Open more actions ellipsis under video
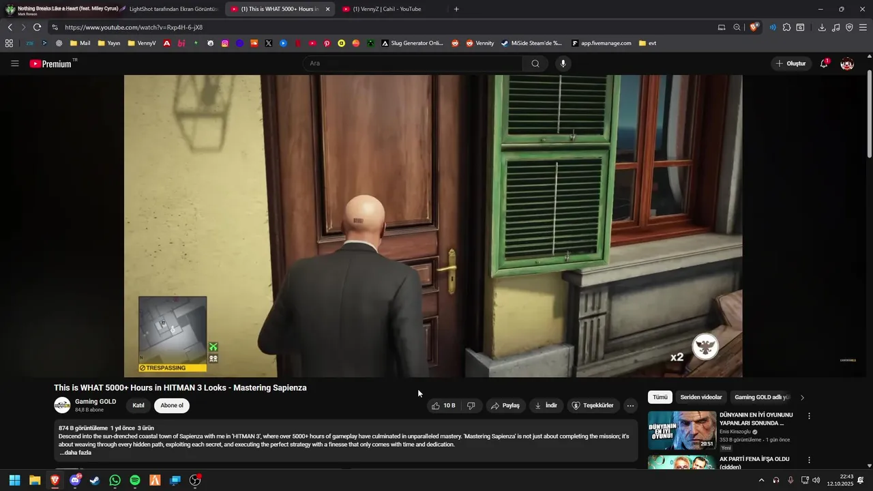This screenshot has height=491, width=873. click(630, 405)
